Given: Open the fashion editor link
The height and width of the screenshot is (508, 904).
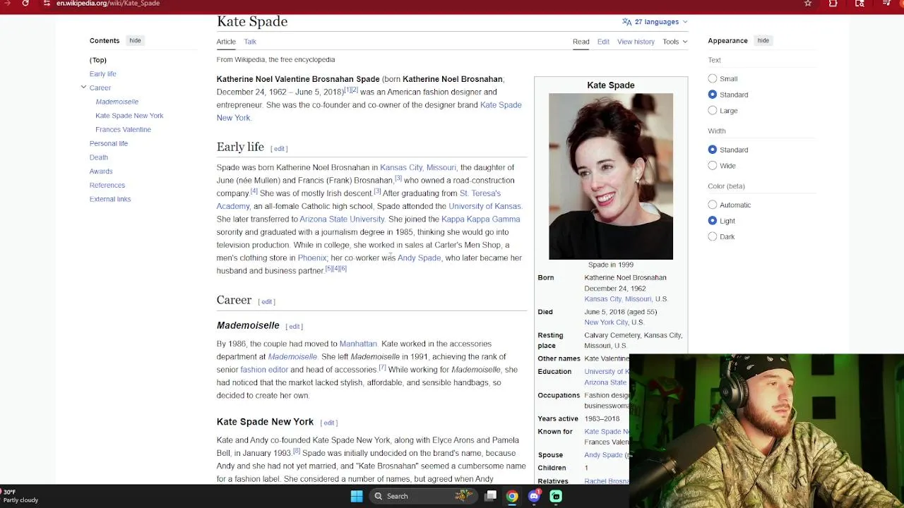Looking at the screenshot, I should [x=264, y=370].
